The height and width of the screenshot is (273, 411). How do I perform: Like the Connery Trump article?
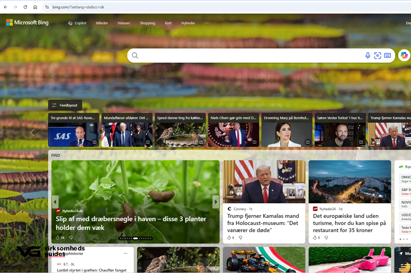coord(229,238)
